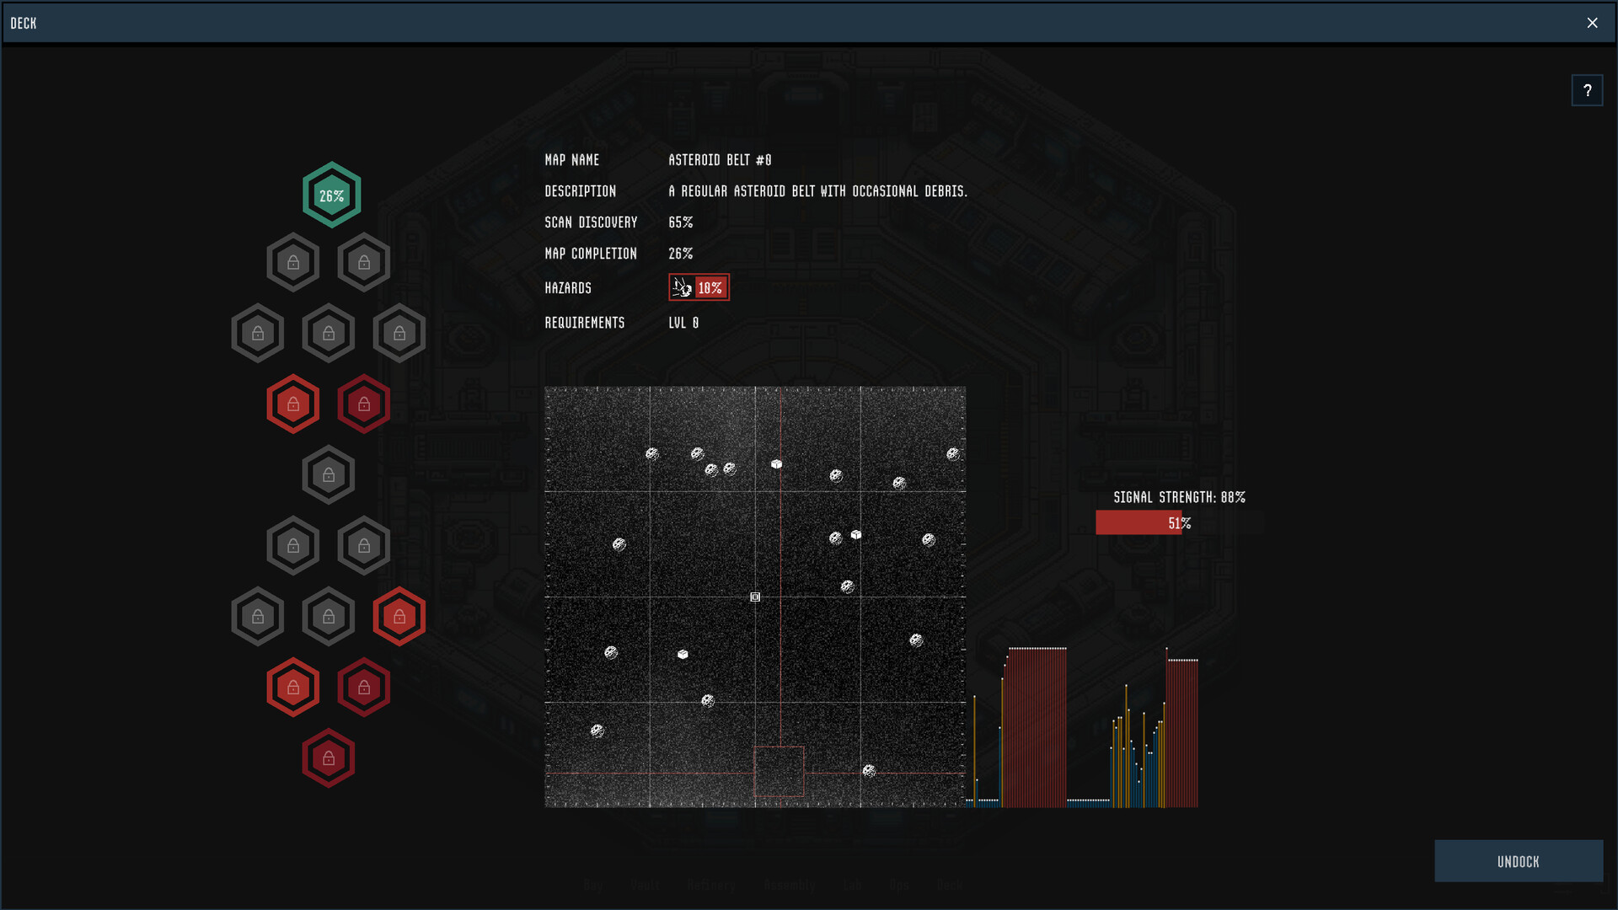Click the asteroid just below the bottom-left cube
The height and width of the screenshot is (910, 1618).
pos(708,701)
